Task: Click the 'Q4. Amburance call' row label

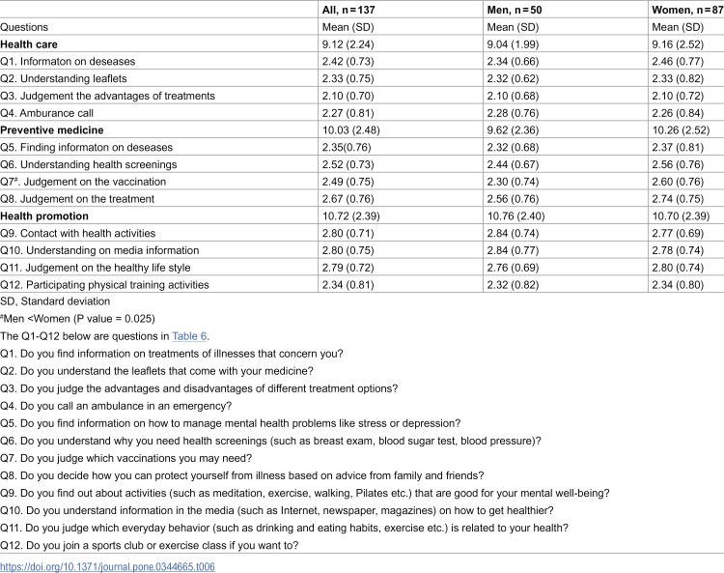Action: pos(46,113)
